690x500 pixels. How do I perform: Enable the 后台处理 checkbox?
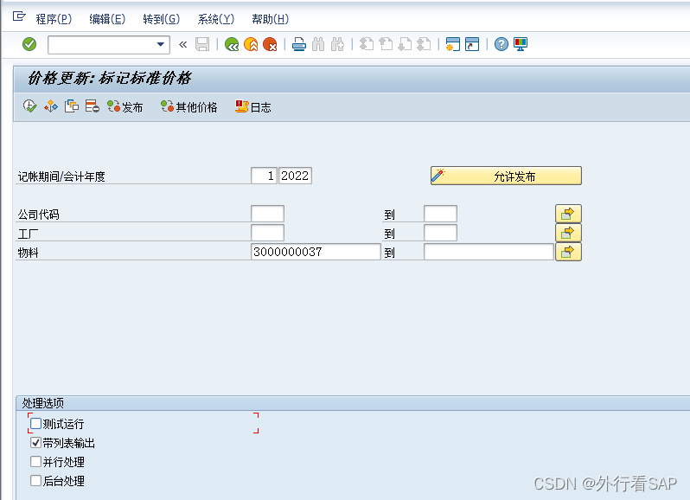35,480
